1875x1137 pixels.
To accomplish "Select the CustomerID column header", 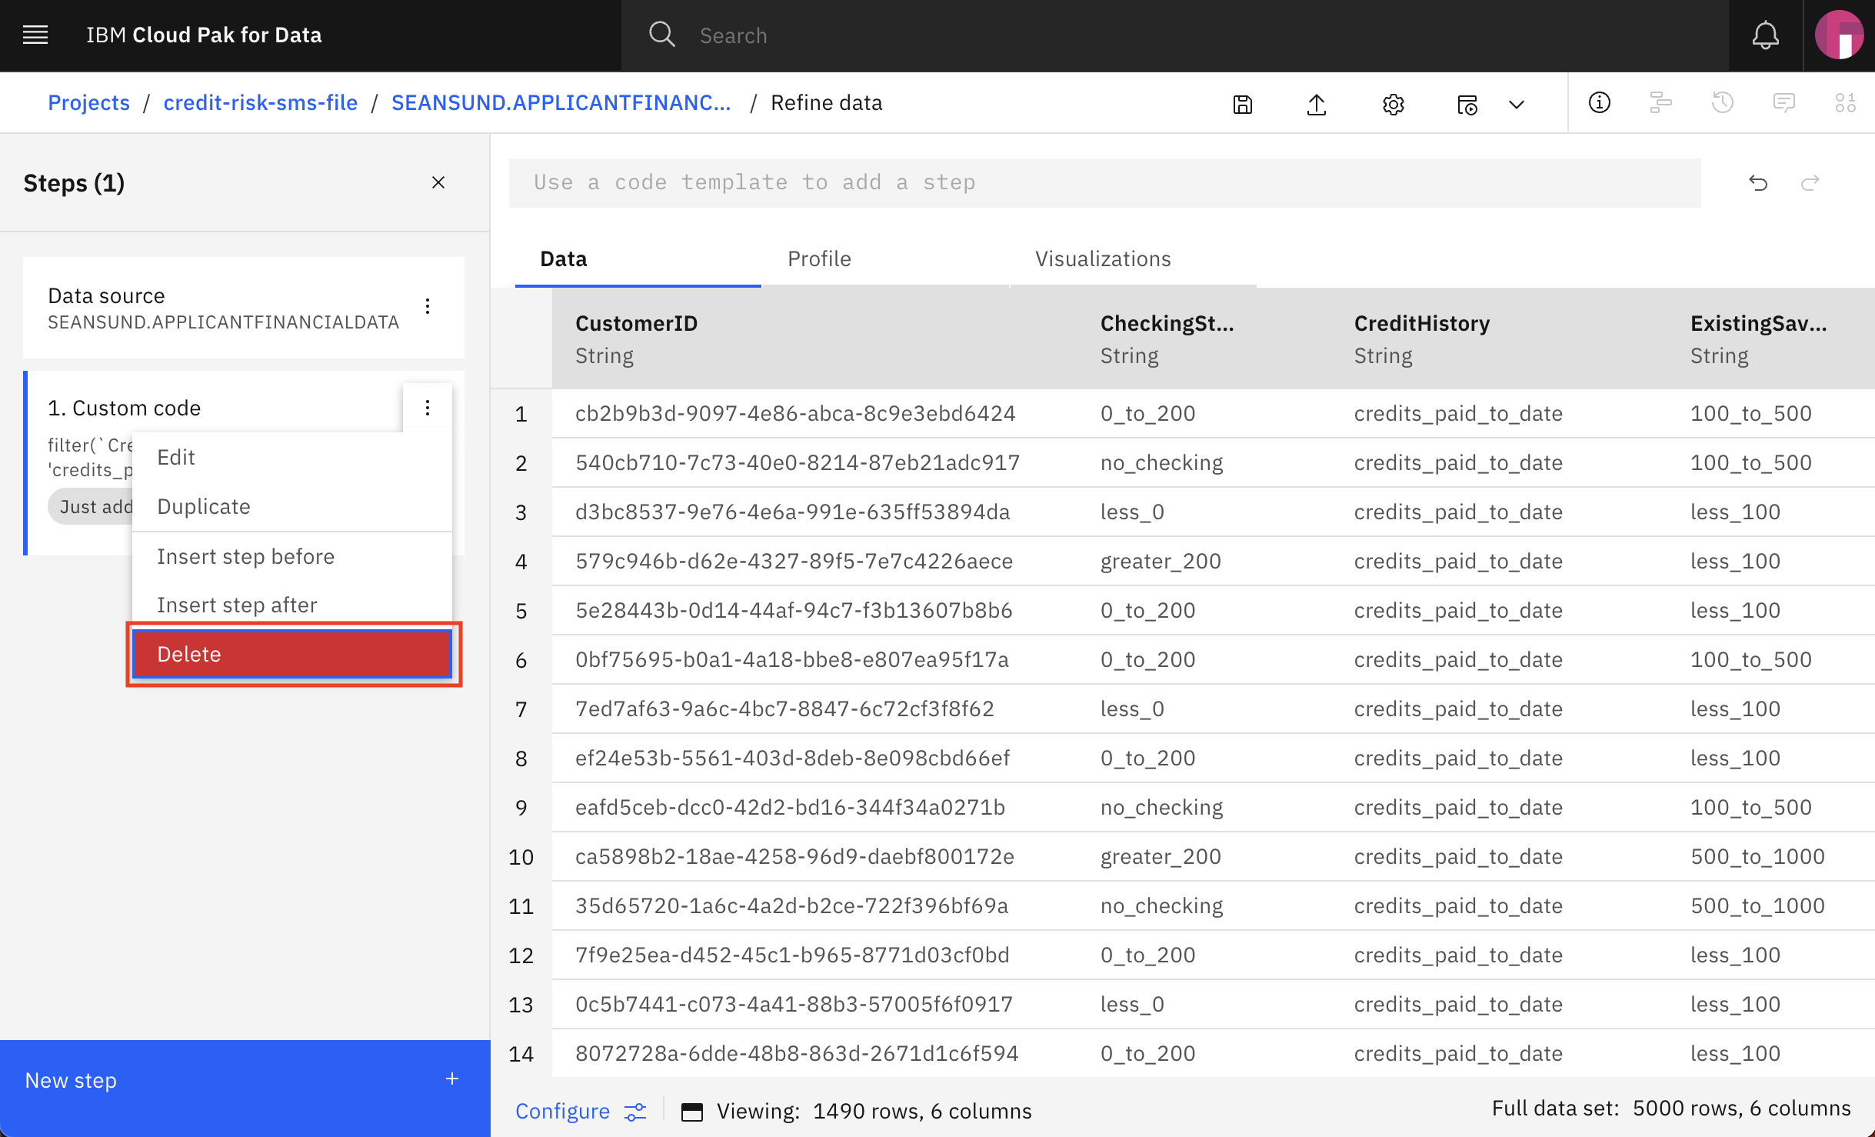I will point(814,338).
